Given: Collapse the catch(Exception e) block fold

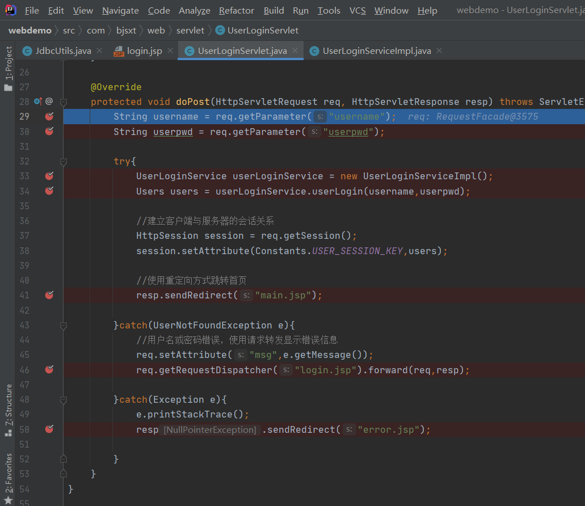Looking at the screenshot, I should 64,400.
